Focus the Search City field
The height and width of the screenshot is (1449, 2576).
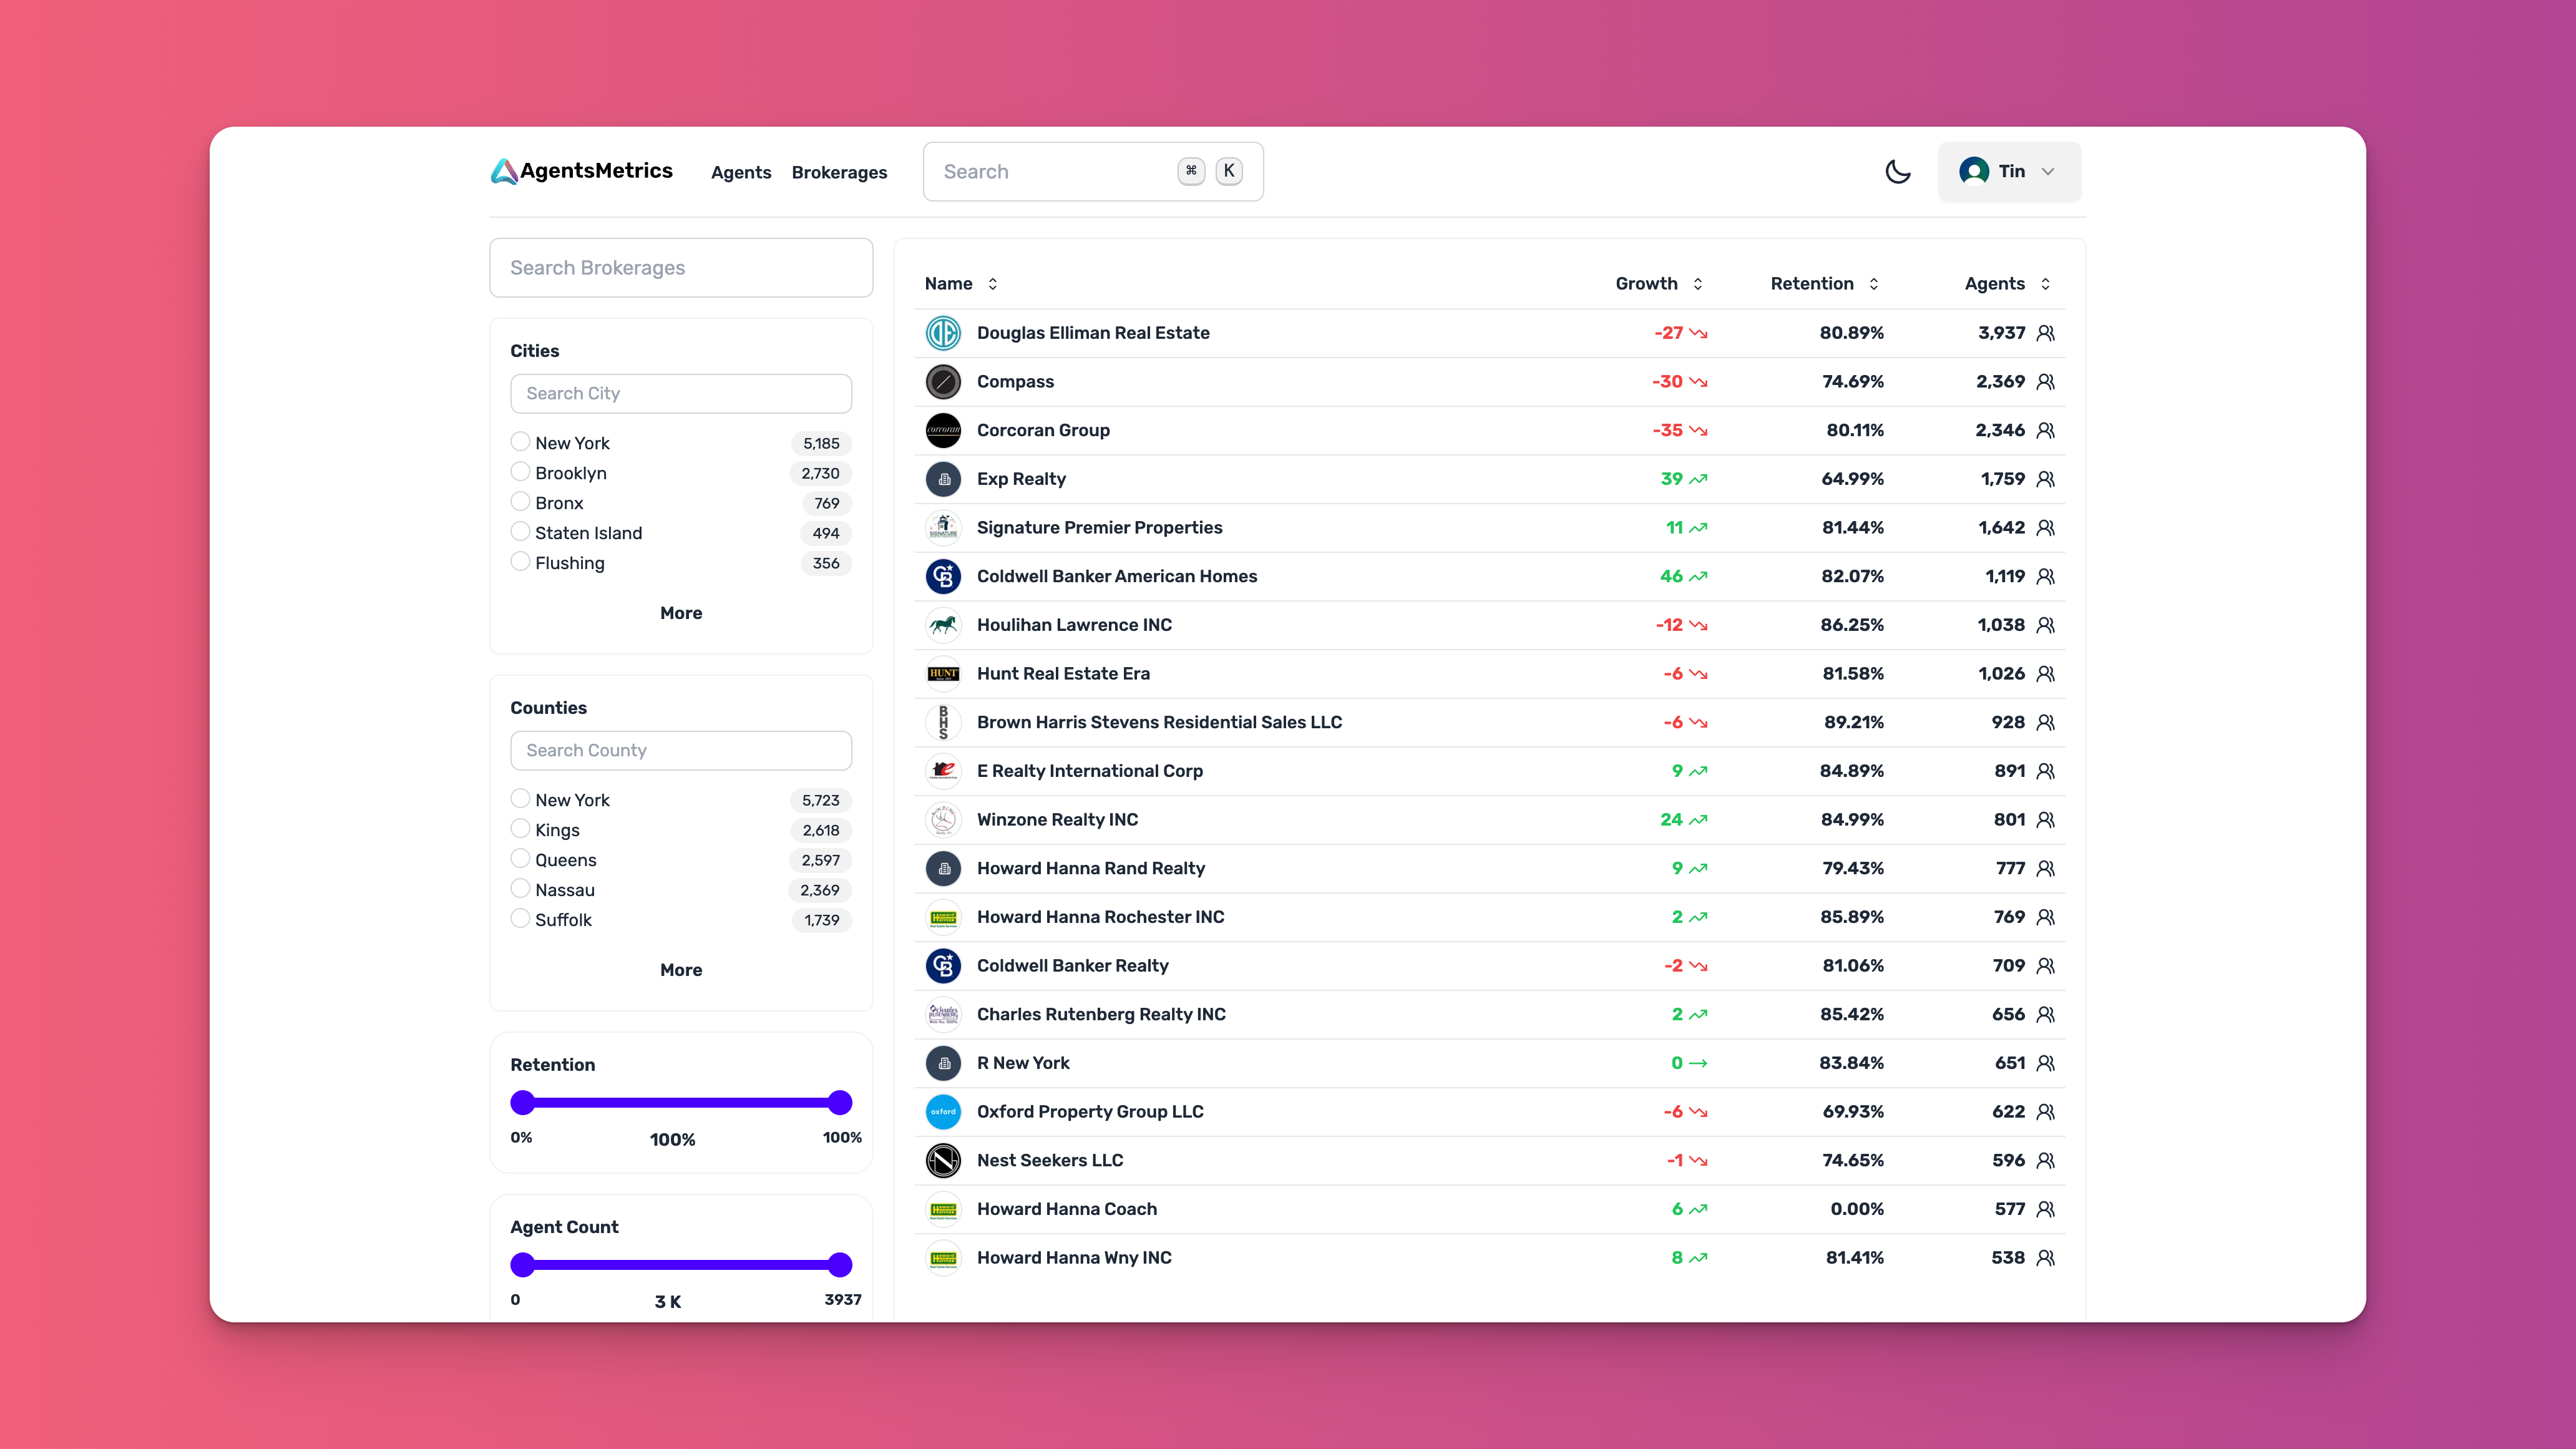point(681,394)
